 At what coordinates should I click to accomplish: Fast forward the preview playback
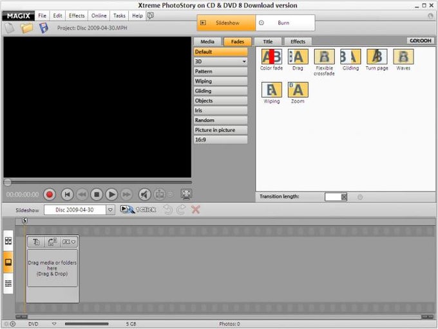pos(126,194)
